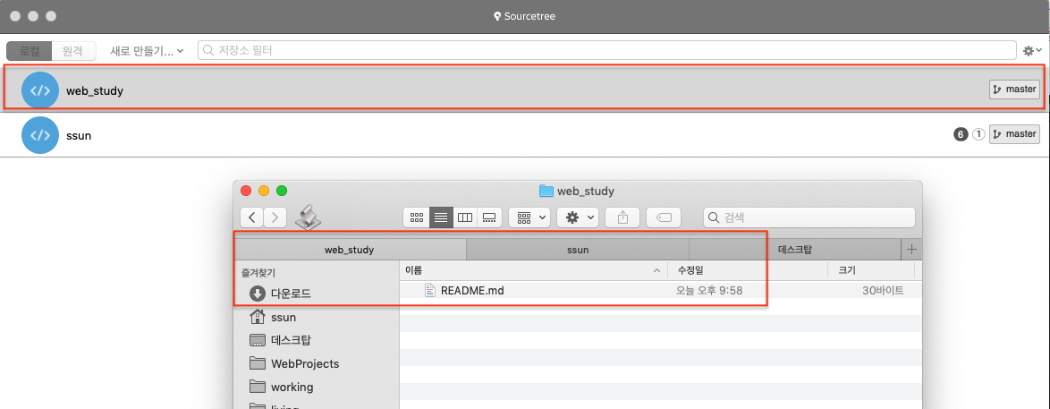Open the Finder group-by dropdown

529,217
